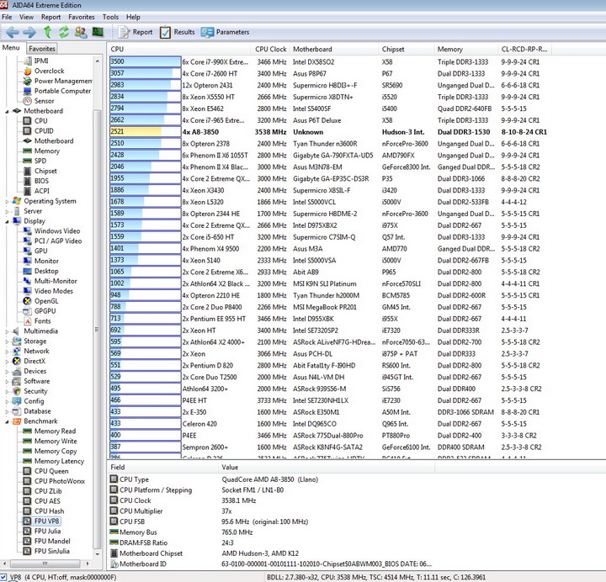Select Overclock in the tree
606x582 pixels.
[49, 71]
